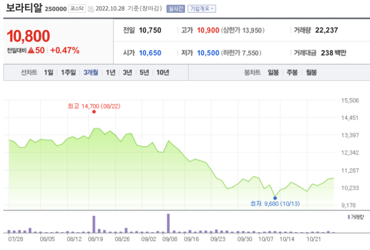This screenshot has width=370, height=250.
Task: Click the red dot at 최고 14,700
Action: (94, 112)
